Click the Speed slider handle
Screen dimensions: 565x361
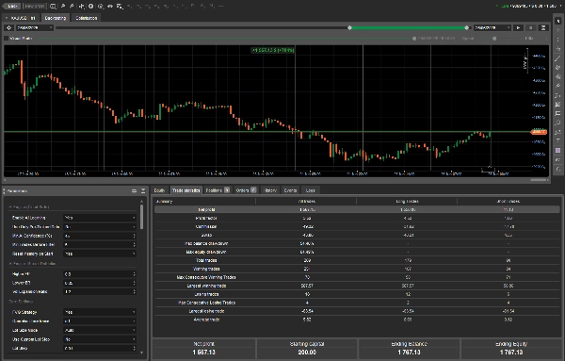point(494,39)
